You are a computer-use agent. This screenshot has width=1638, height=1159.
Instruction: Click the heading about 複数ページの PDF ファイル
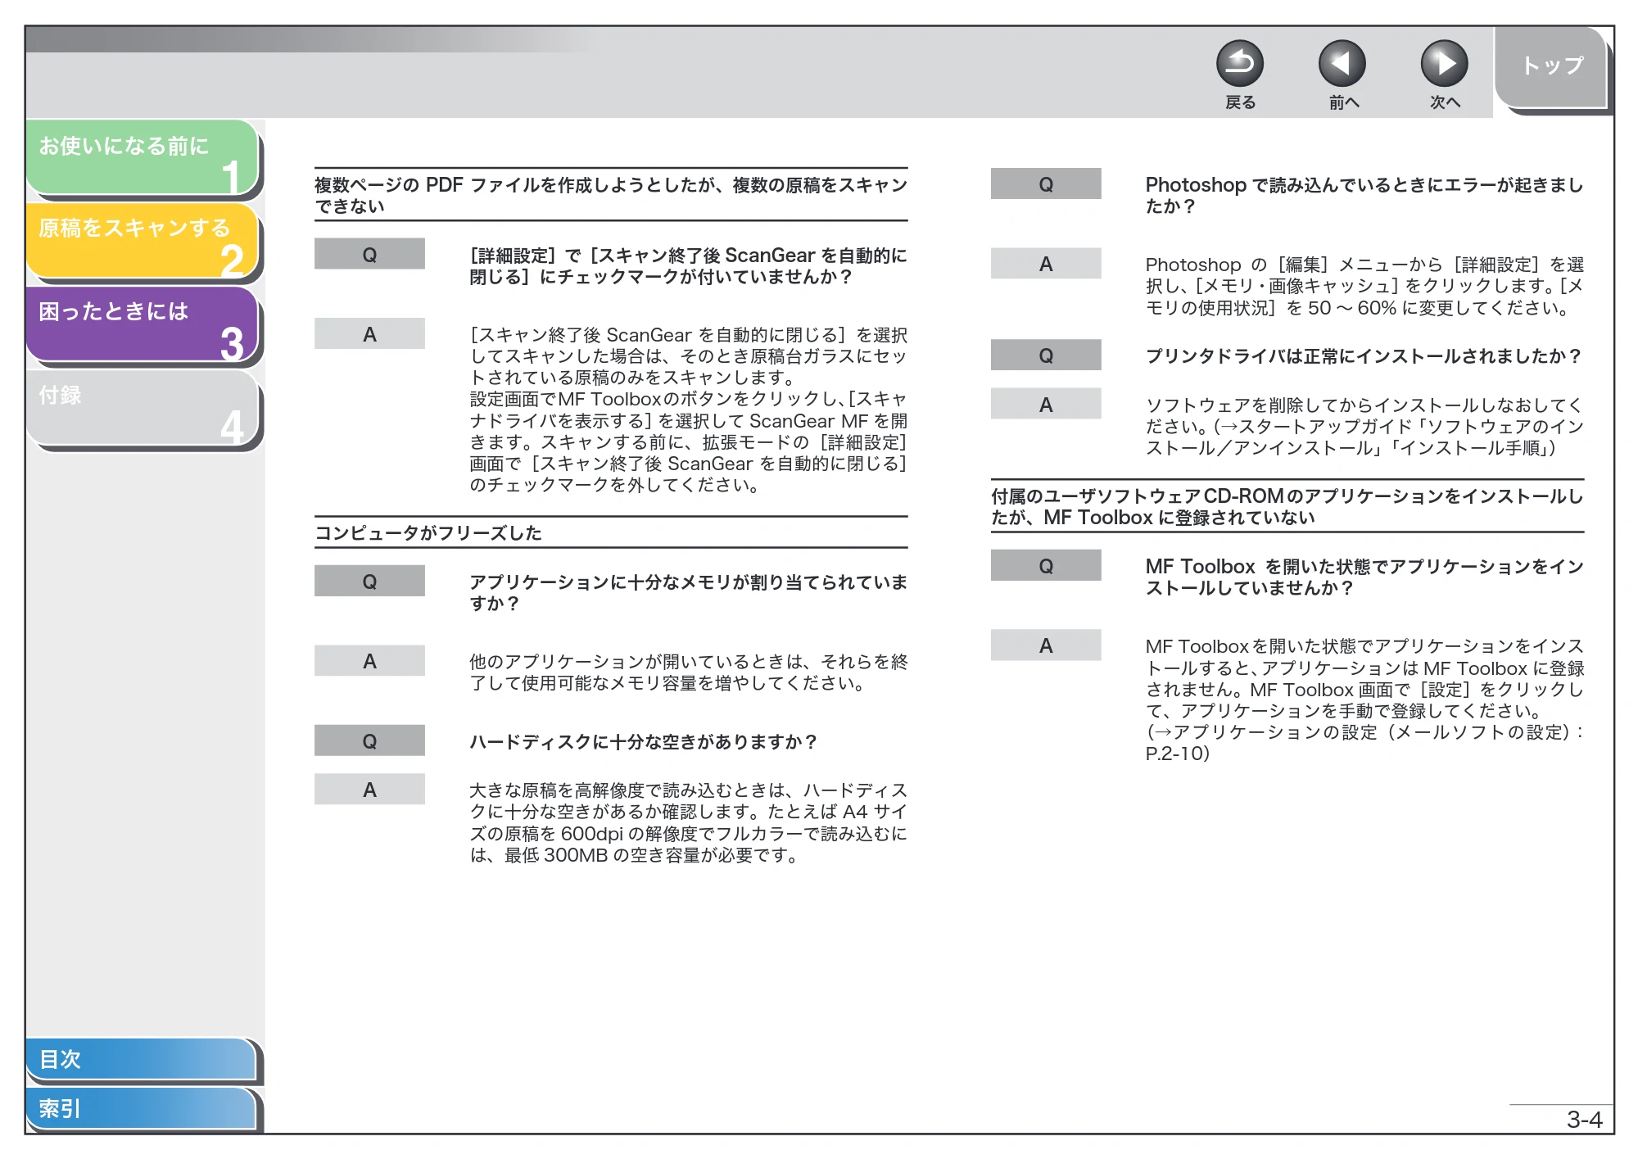611,195
